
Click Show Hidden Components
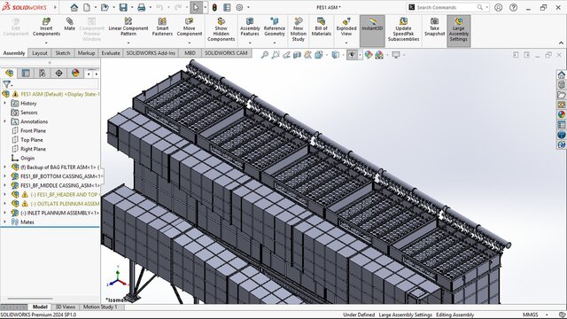pos(221,29)
